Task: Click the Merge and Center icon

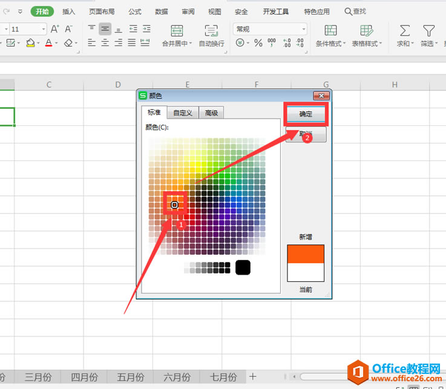Action: tap(177, 30)
